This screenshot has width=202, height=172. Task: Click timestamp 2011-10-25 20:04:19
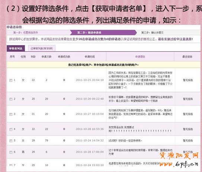coord(90,80)
